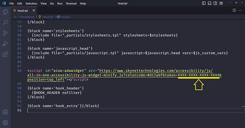Click the VS Code logo icon
Screen dimensions: 245x128
pyautogui.click(x=4, y=3)
